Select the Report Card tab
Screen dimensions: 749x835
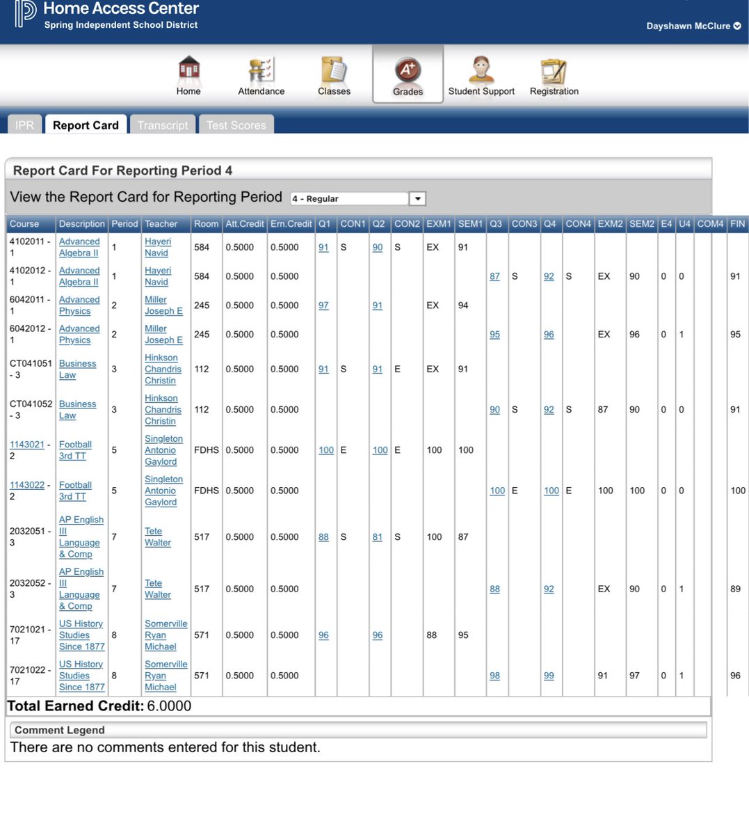[86, 125]
